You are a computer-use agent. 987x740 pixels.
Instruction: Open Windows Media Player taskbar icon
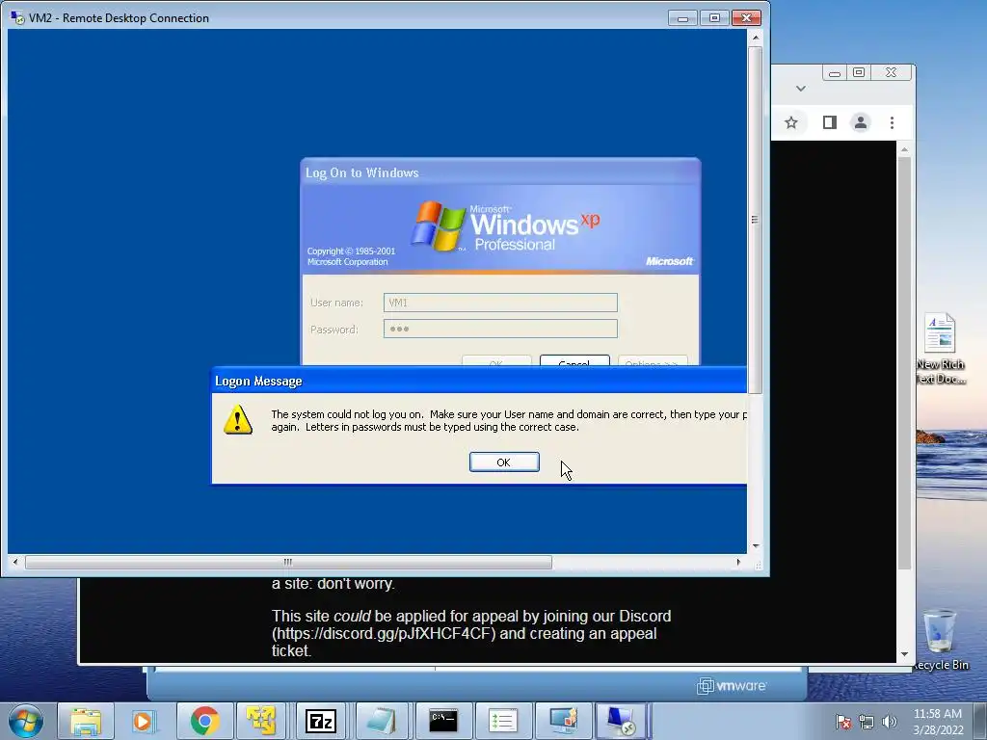[145, 721]
